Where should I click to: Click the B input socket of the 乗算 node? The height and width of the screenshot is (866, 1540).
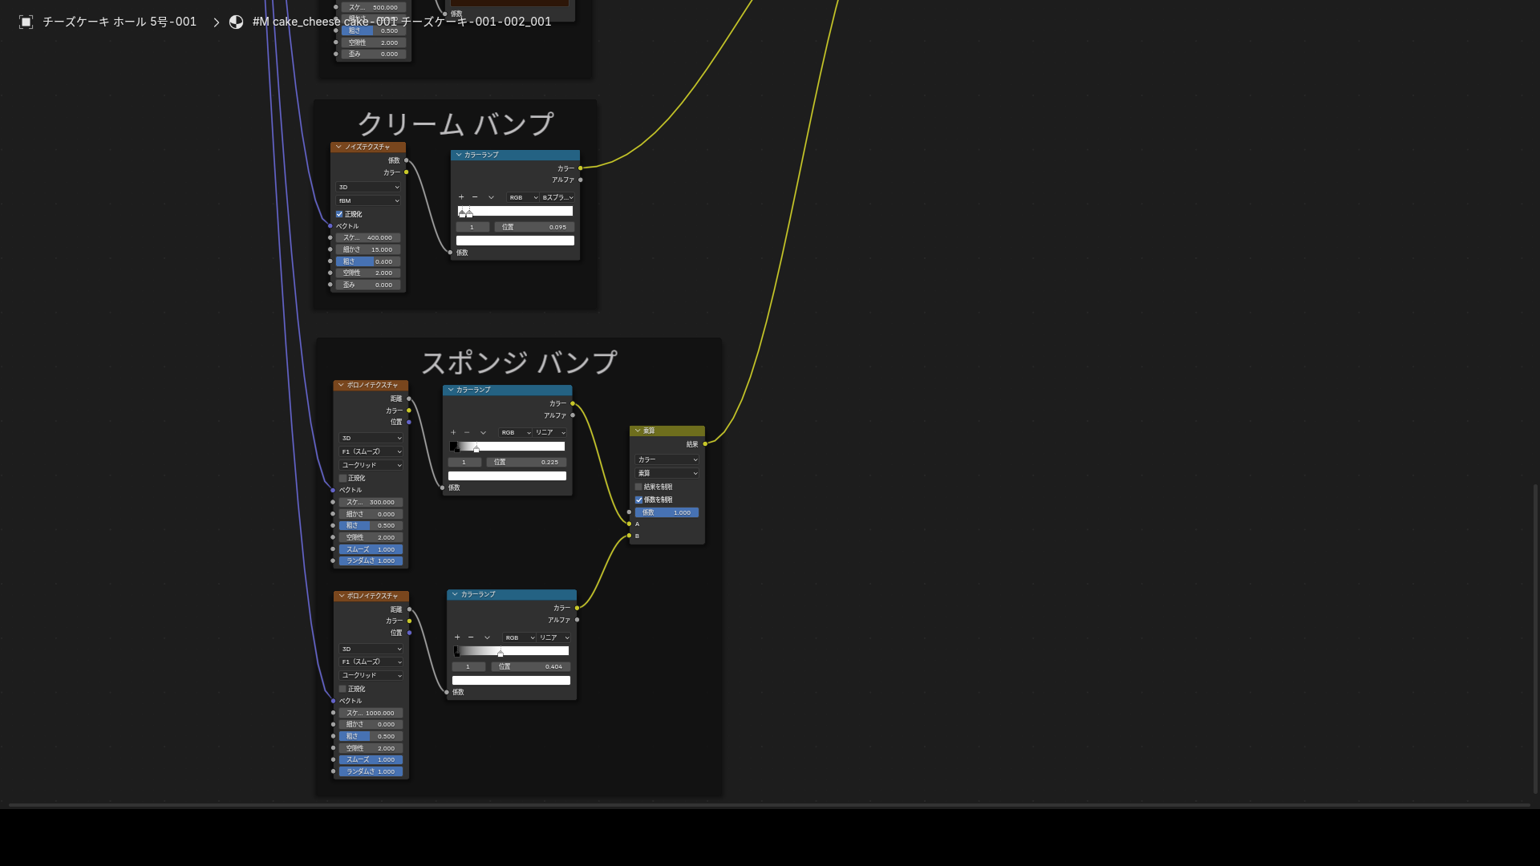pos(630,536)
